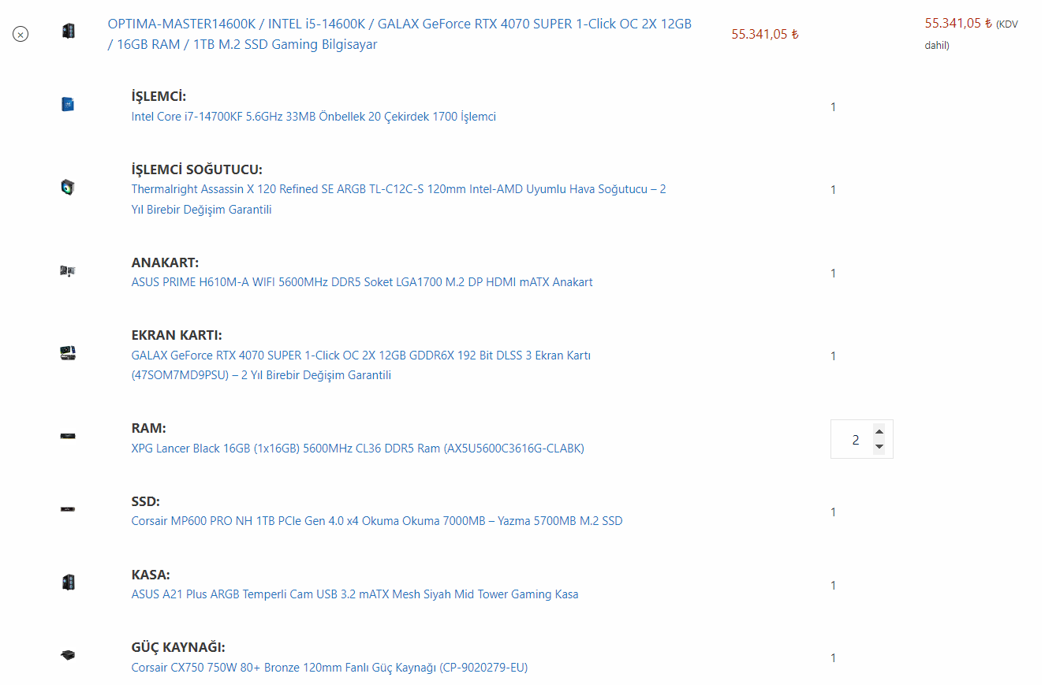1045x685 pixels.
Task: Open the ASUS PRIME H610M-A WIFI Anakart link
Action: click(362, 282)
